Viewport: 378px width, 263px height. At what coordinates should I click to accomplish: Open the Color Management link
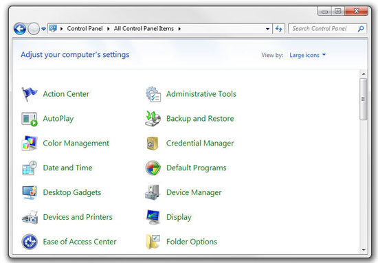(x=76, y=144)
